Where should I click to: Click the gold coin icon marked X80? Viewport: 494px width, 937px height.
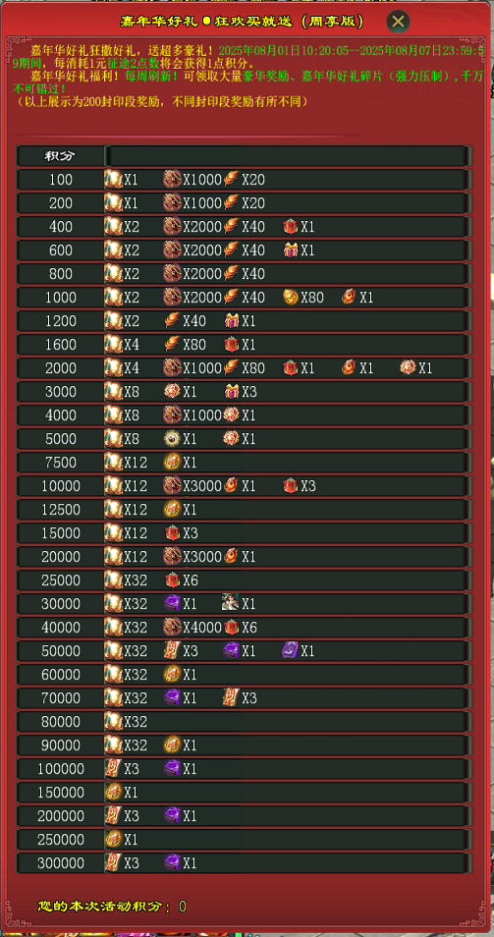click(291, 297)
